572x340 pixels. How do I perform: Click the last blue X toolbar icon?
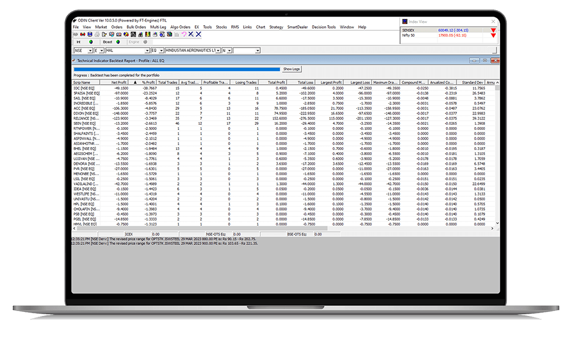click(x=198, y=34)
